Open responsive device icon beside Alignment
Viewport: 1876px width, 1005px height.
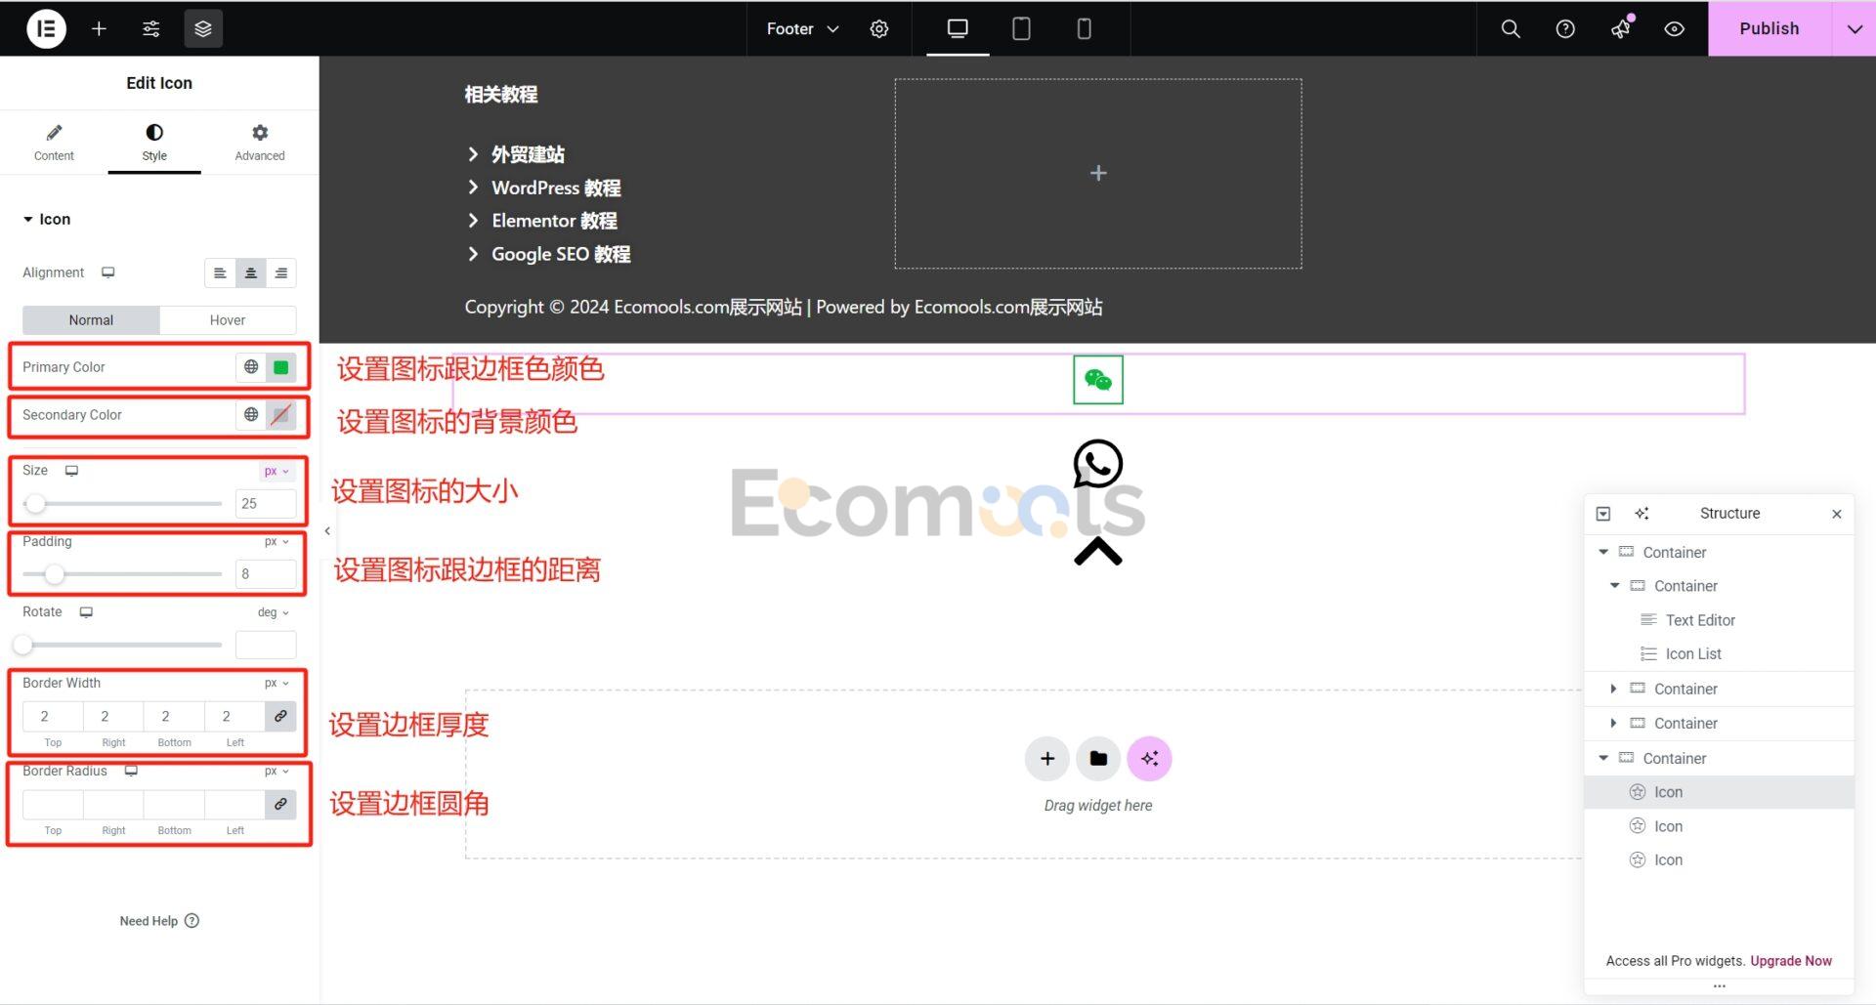[108, 272]
